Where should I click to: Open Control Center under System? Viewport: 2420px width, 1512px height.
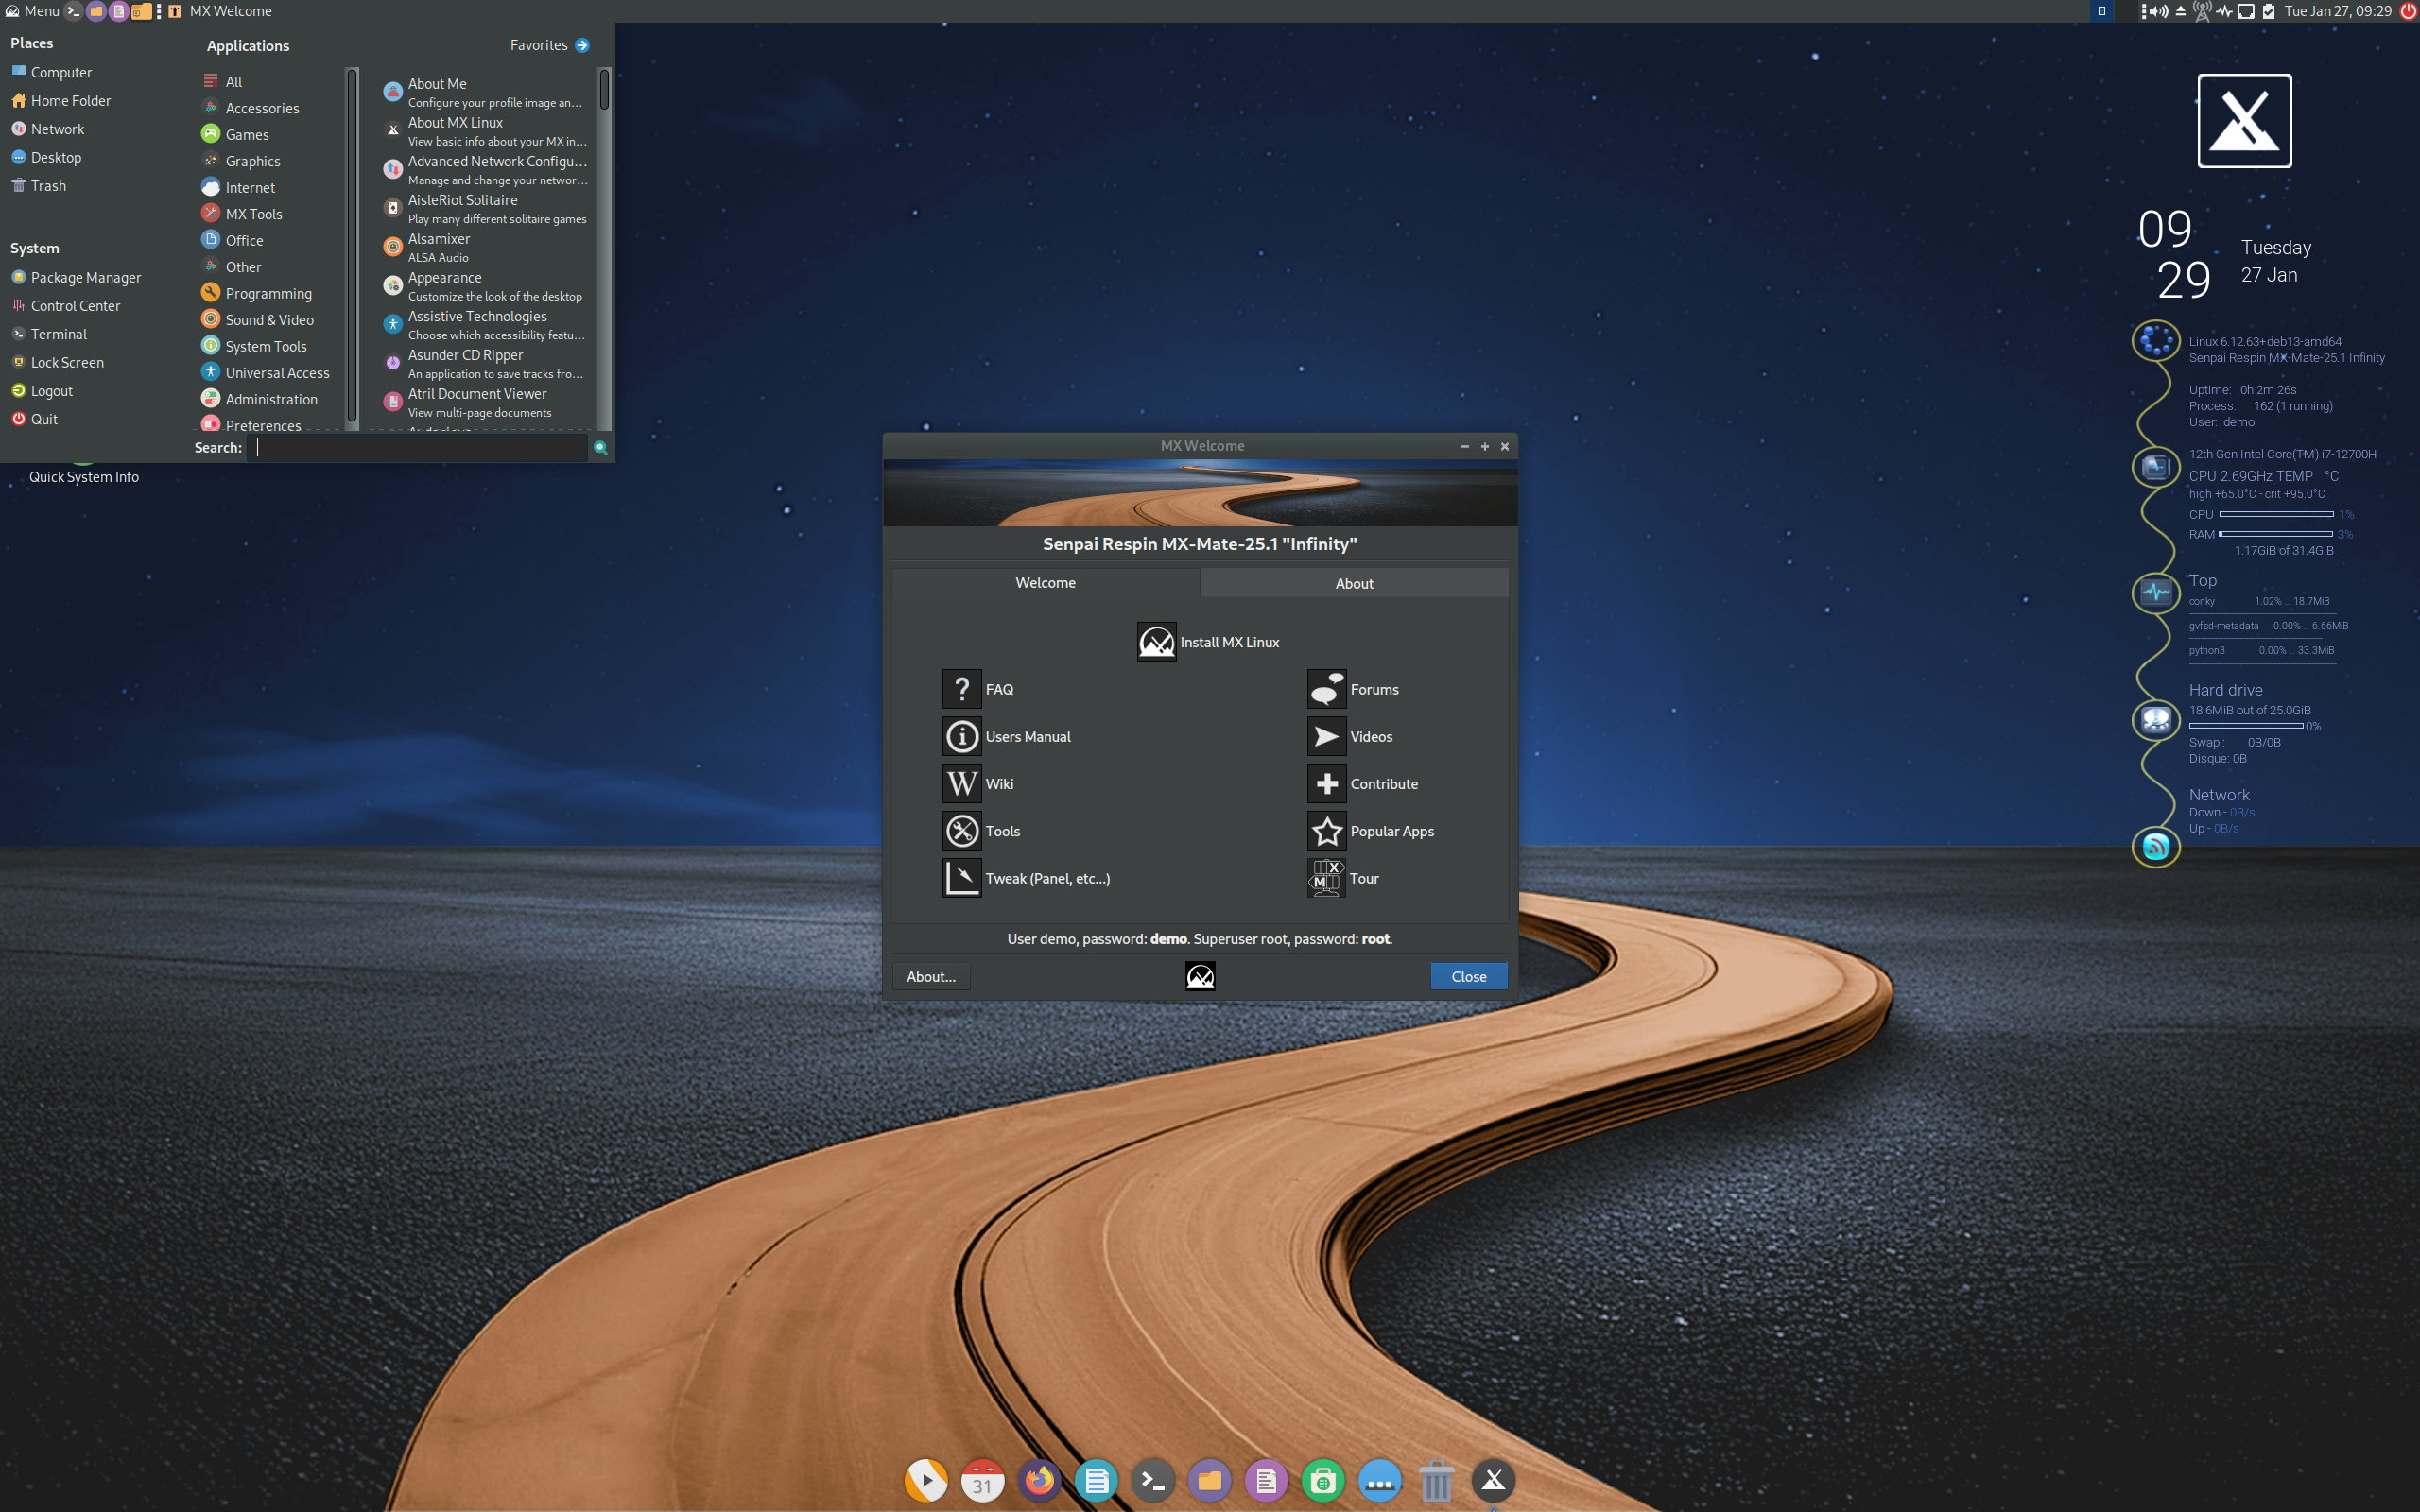tap(66, 306)
